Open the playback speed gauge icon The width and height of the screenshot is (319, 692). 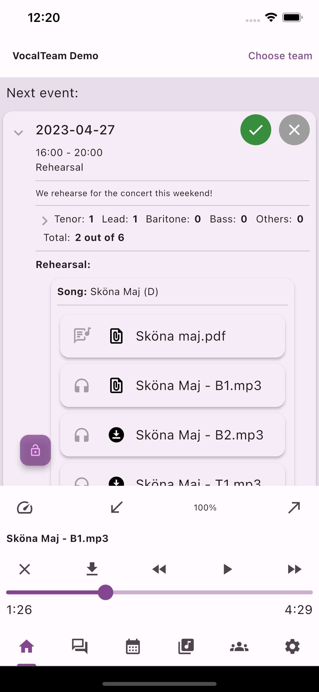[x=25, y=507]
